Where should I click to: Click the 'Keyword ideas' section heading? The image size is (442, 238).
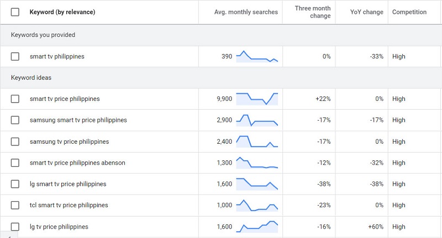[x=31, y=78]
